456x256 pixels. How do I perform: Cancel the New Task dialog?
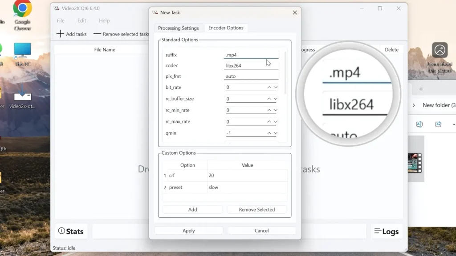[x=261, y=231]
